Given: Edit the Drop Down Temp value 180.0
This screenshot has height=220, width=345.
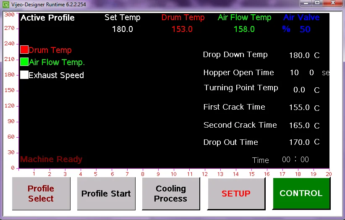Looking at the screenshot, I should tap(299, 55).
